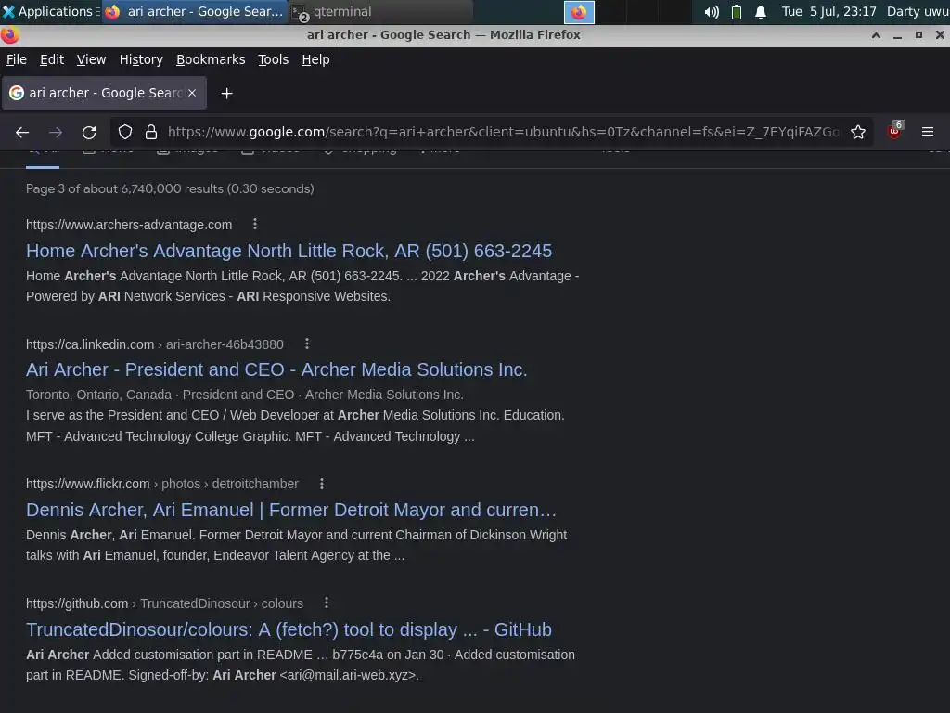Open the Bookmarks menu
950x713 pixels.
(211, 59)
